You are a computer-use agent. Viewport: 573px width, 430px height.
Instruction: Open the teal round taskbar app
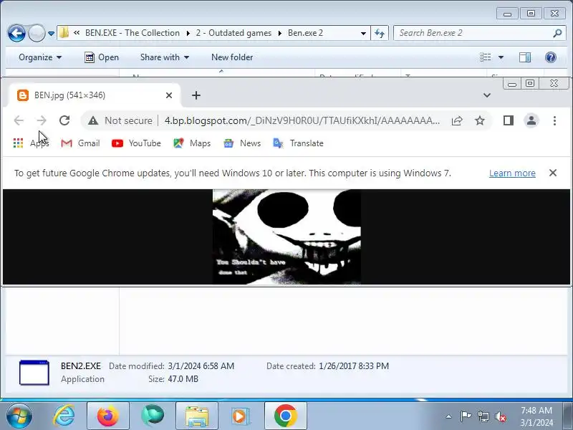[153, 416]
